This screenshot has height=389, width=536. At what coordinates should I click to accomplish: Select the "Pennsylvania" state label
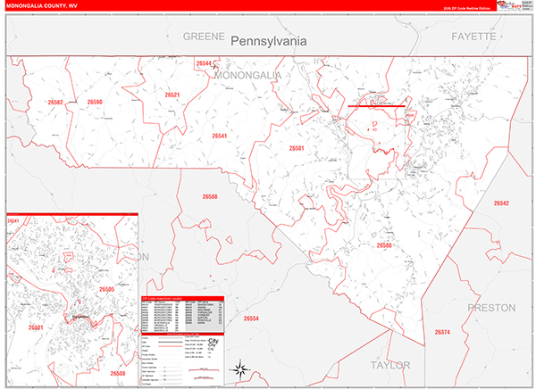[x=269, y=41]
